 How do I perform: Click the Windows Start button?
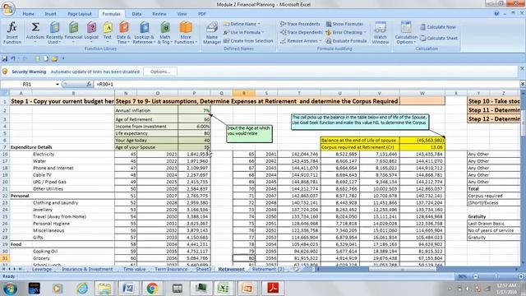tap(10, 289)
